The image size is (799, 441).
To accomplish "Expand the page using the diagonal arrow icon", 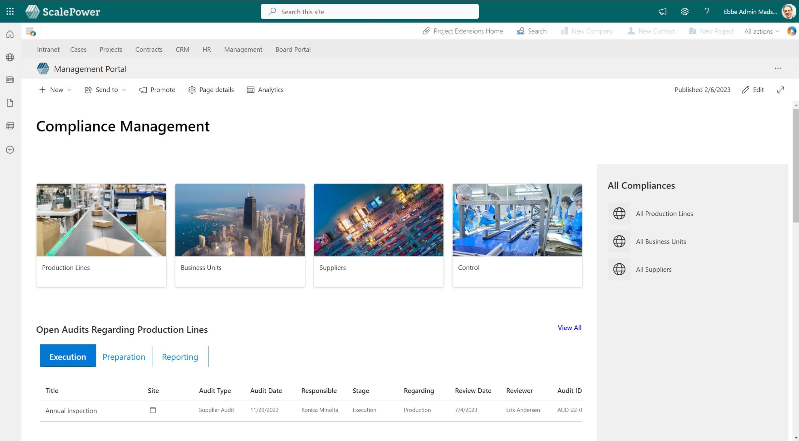I will pos(781,90).
